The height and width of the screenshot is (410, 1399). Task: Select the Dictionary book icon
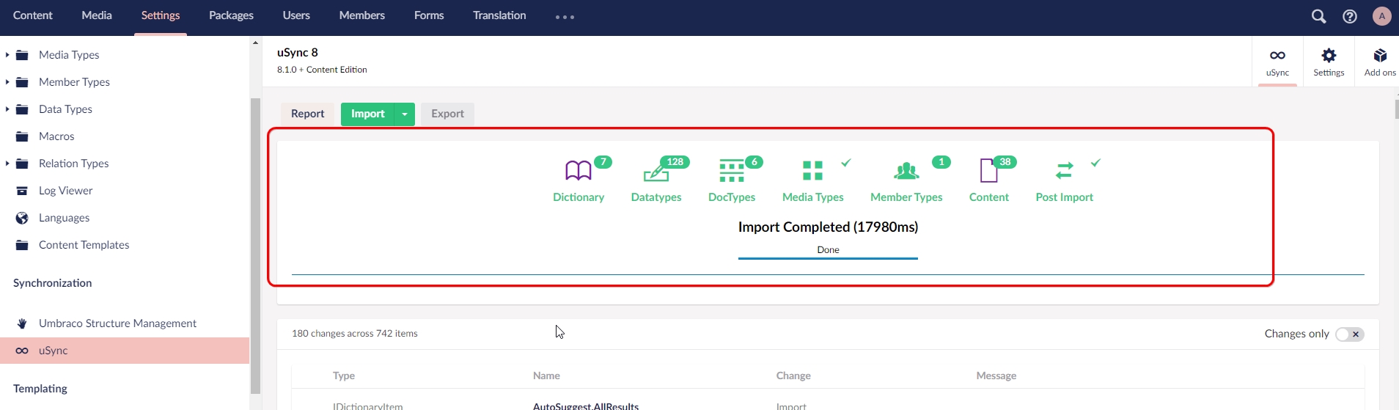(x=579, y=171)
